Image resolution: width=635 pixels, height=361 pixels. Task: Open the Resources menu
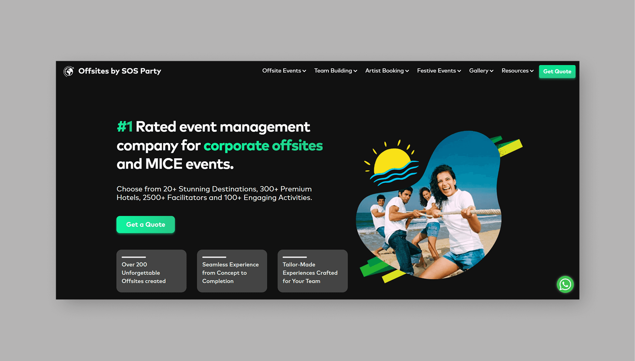coord(517,71)
